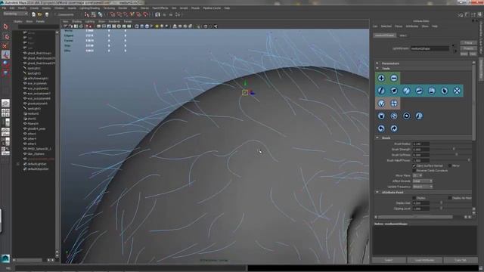The image size is (484, 272).
Task: Click the home icon at bottom left
Action: coord(5,258)
